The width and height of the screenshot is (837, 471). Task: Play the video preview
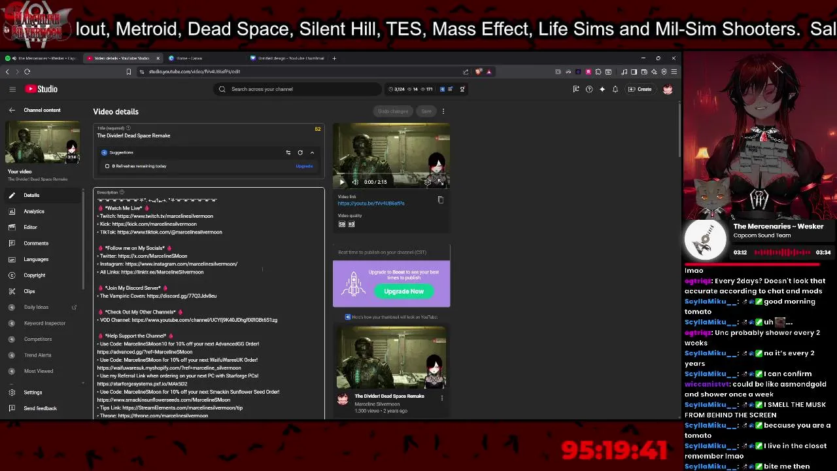pos(341,182)
